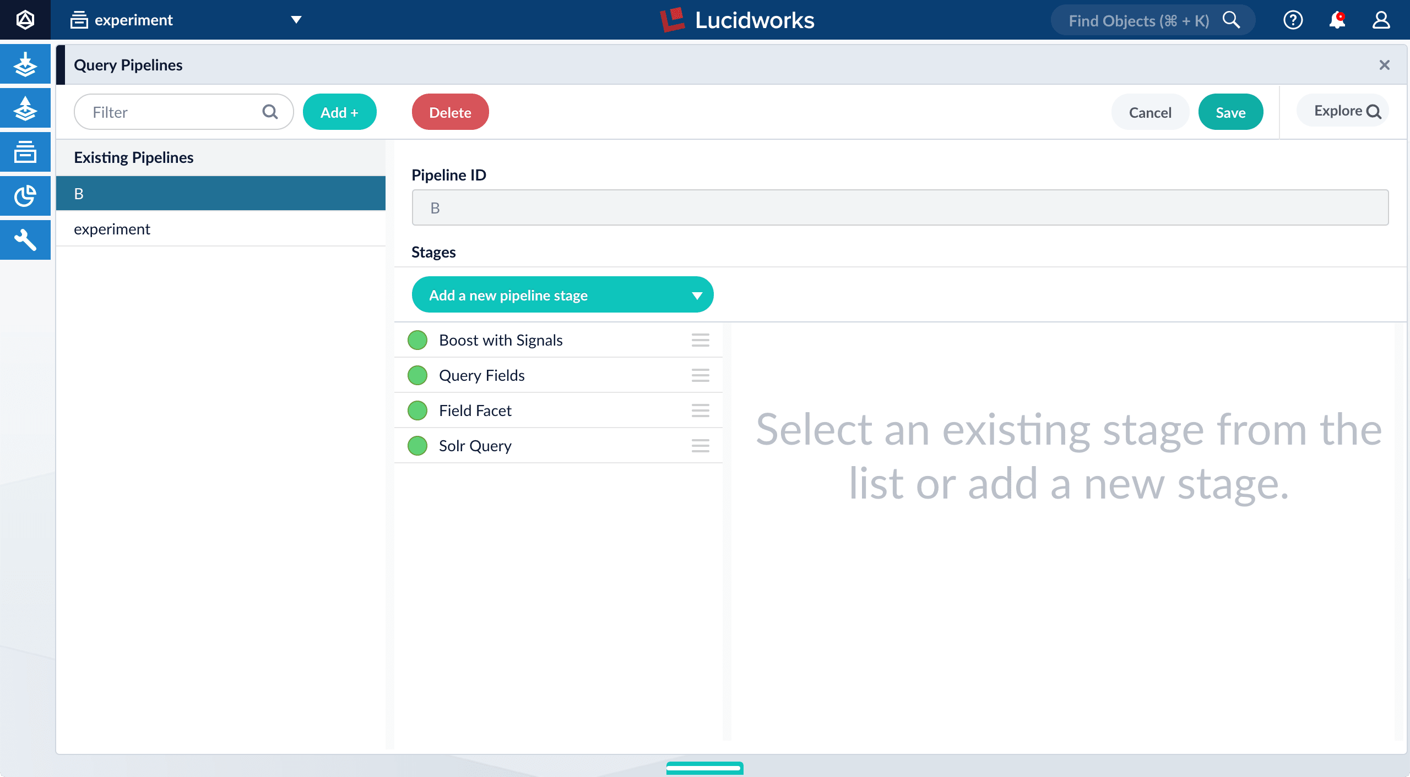The height and width of the screenshot is (777, 1410).
Task: Click the Add + pipeline button
Action: [x=339, y=112]
